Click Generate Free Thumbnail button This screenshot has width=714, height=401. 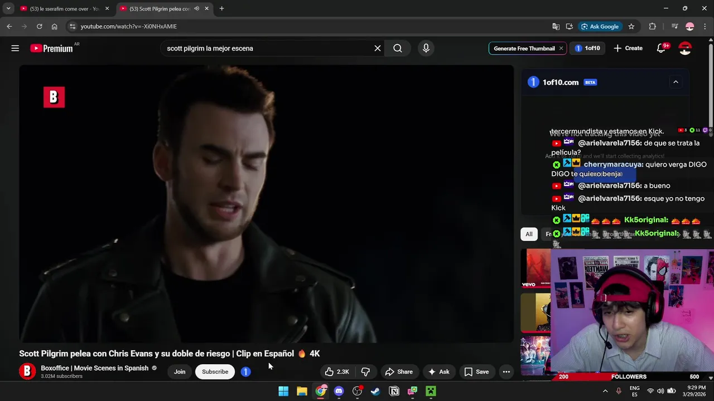point(524,48)
